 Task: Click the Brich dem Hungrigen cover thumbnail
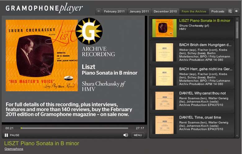(x=164, y=52)
